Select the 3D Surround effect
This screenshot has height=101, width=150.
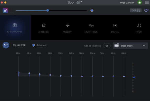point(15,28)
